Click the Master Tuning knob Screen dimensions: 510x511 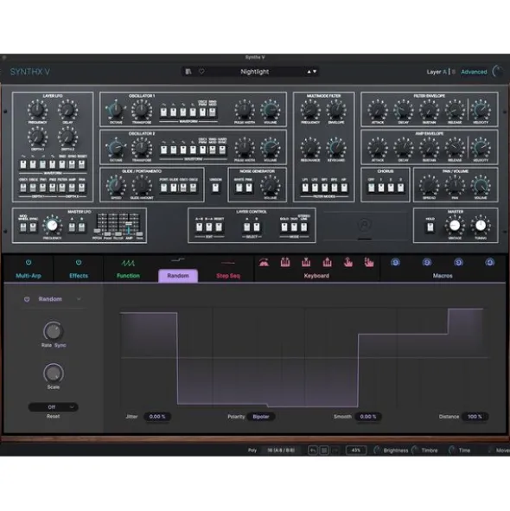tap(481, 225)
